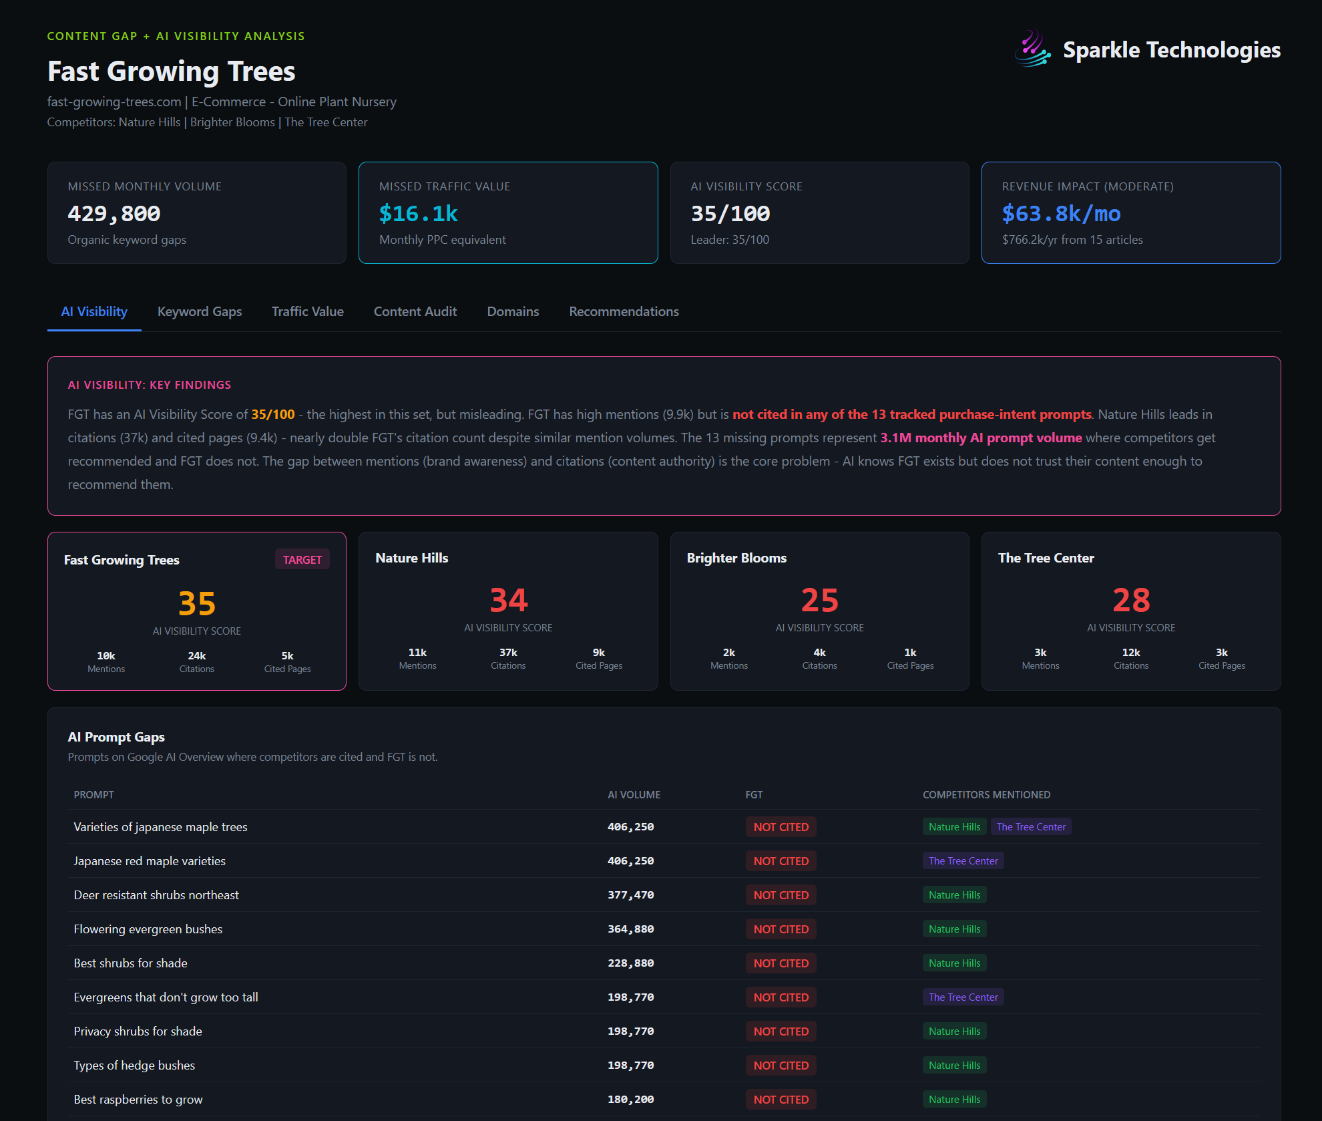Click the Brighter Blooms card heading
Viewport: 1322px width, 1121px height.
tap(736, 558)
